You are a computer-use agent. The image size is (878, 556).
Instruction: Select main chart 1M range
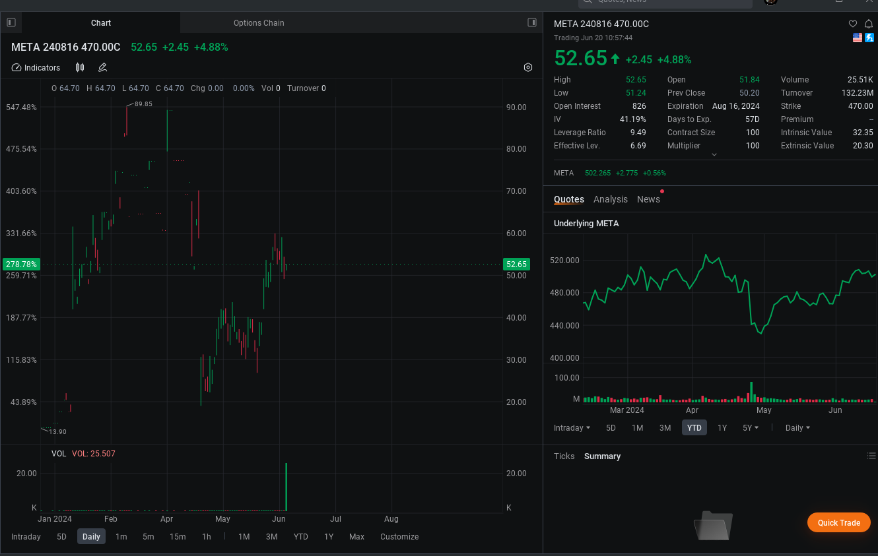244,536
